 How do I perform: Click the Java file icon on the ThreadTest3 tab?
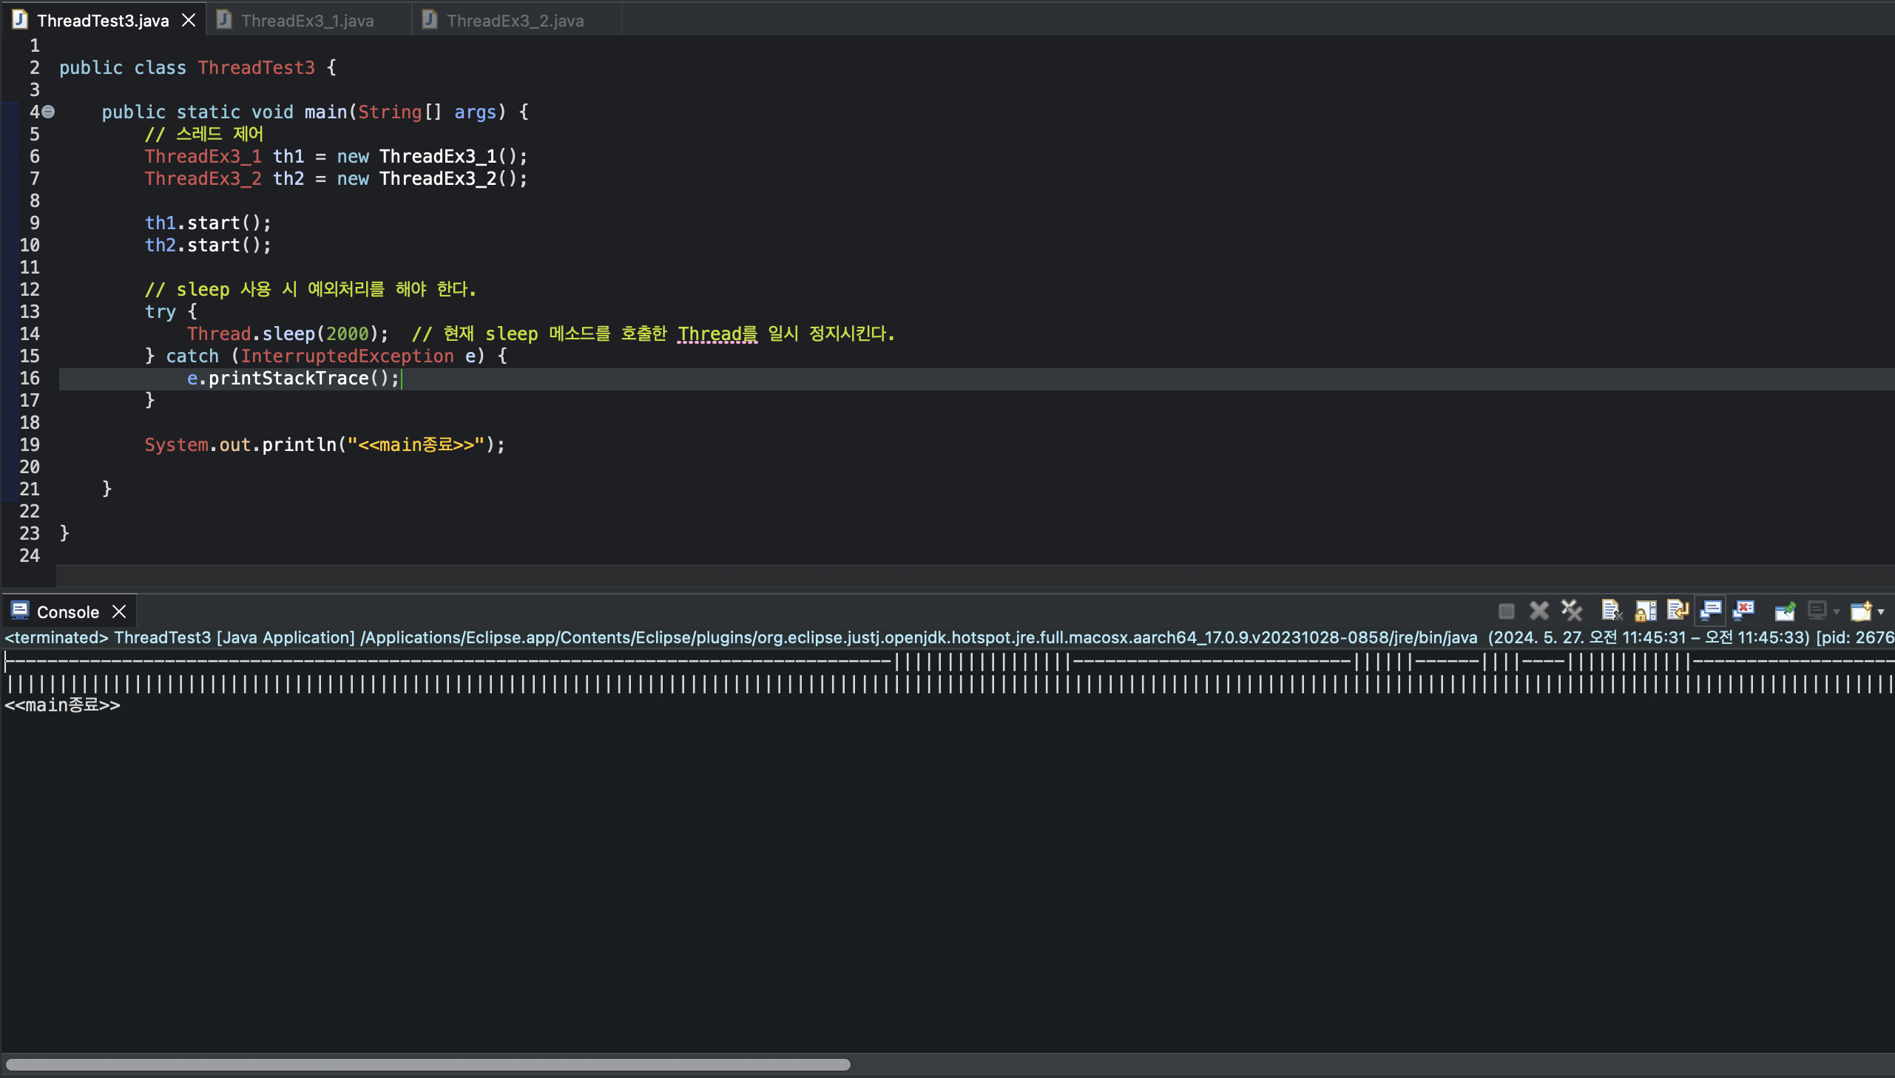(20, 20)
